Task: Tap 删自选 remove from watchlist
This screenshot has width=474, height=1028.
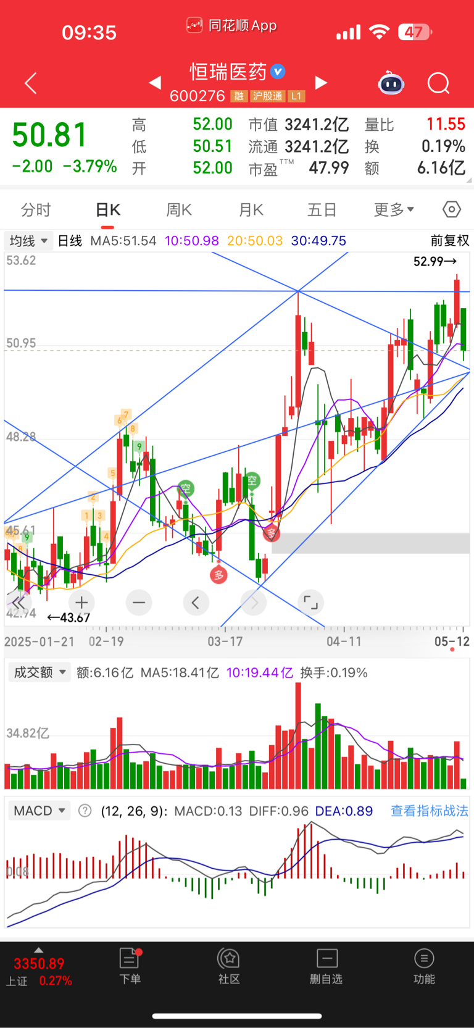Action: [x=326, y=966]
